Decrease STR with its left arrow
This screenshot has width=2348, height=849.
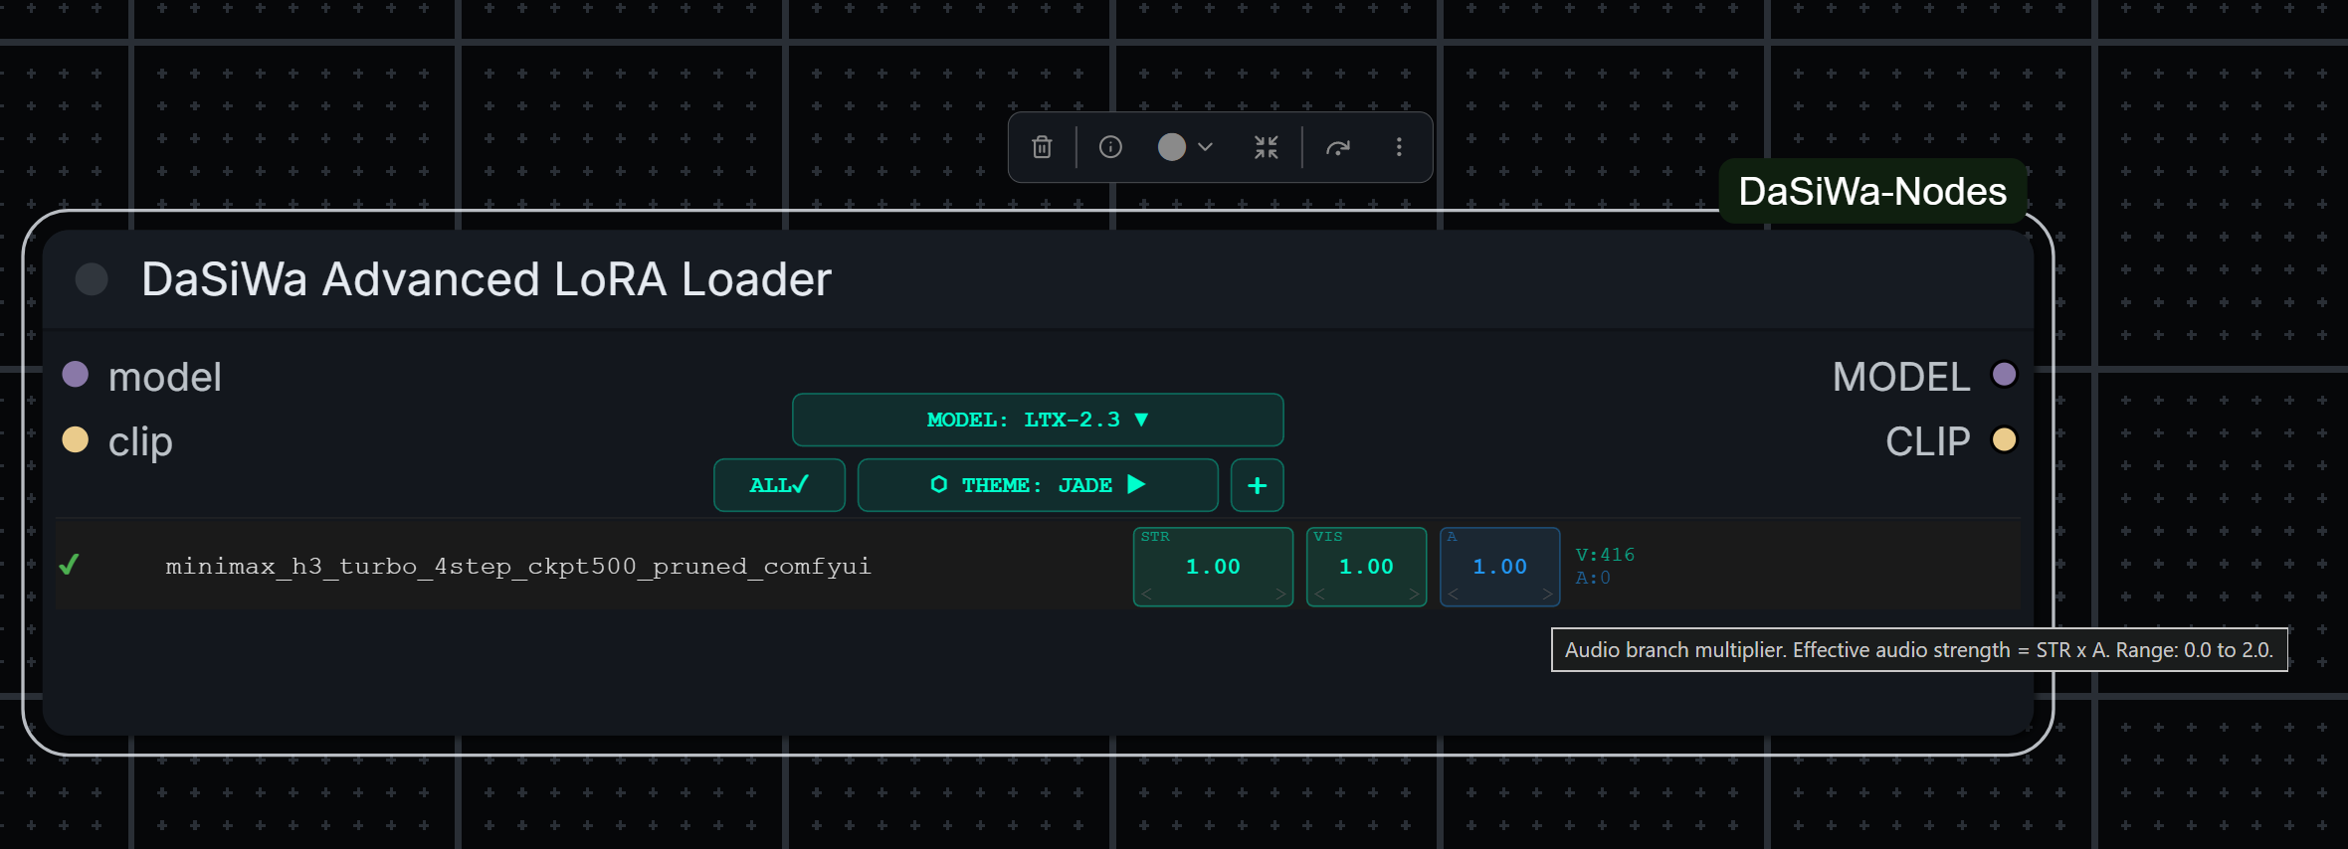(1147, 594)
